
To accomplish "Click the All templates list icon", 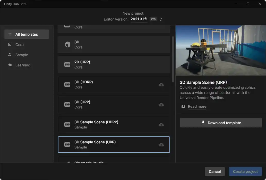I will point(10,34).
